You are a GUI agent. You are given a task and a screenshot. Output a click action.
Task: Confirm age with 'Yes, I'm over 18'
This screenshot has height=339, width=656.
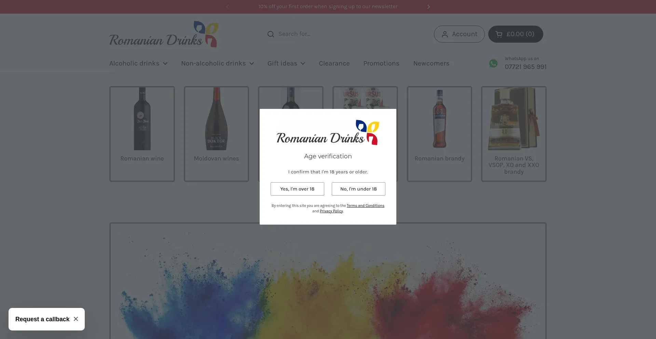click(297, 189)
